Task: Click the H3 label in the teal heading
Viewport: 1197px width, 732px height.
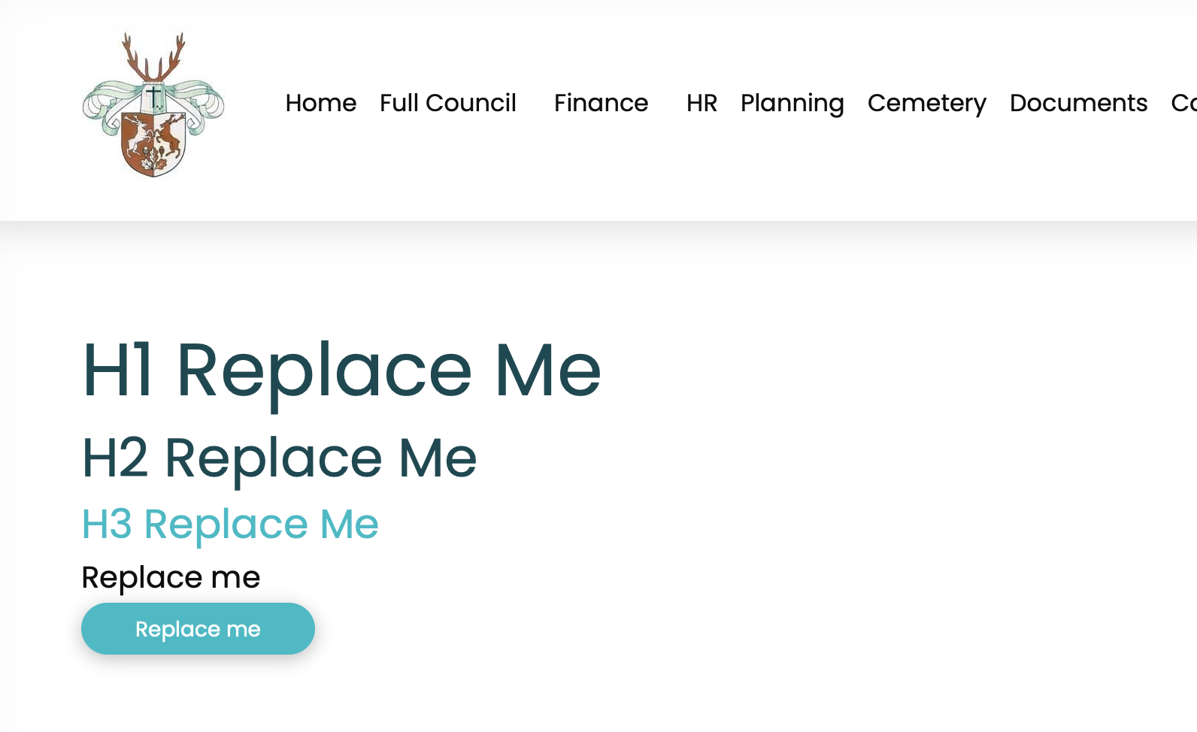Action: click(x=107, y=524)
